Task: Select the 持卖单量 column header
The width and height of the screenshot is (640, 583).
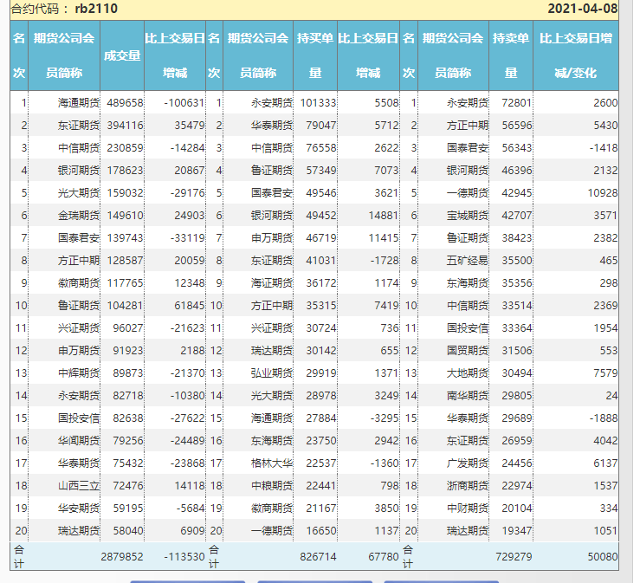Action: (x=511, y=55)
